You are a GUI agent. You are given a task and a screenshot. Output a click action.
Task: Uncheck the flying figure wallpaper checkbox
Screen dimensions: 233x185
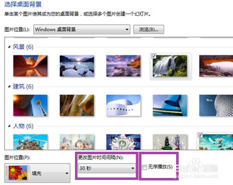pyautogui.click(x=200, y=135)
